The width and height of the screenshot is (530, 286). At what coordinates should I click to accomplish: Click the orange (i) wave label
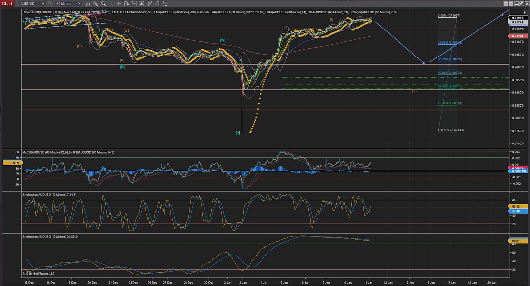(x=331, y=19)
